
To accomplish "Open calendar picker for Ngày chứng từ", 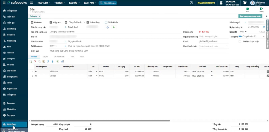I will [x=263, y=27].
